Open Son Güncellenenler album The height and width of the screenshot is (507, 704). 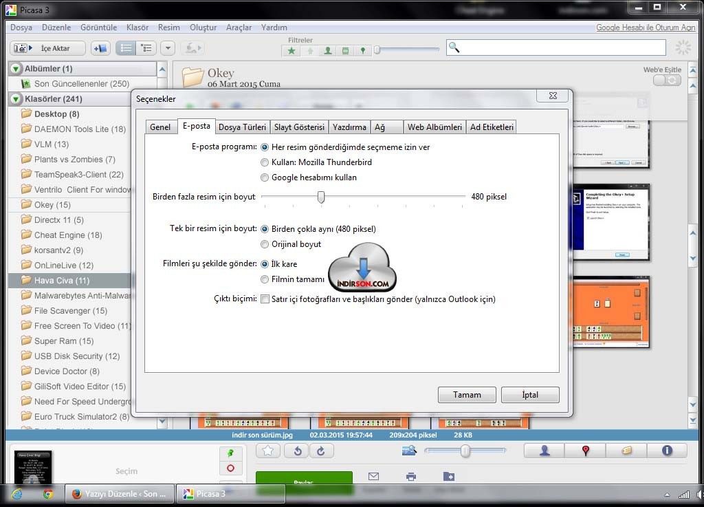(81, 83)
